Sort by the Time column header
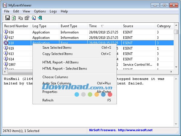 tap(104, 26)
